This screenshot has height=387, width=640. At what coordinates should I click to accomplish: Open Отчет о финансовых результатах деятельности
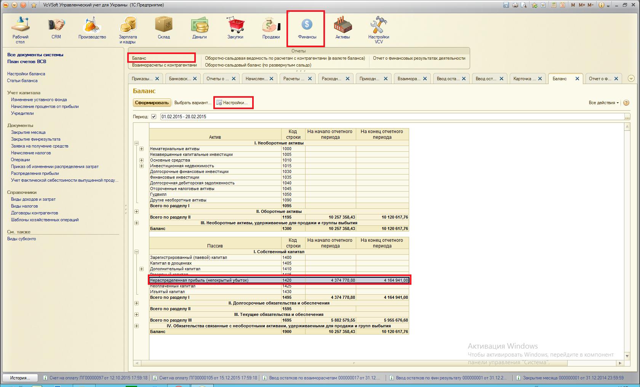click(419, 58)
